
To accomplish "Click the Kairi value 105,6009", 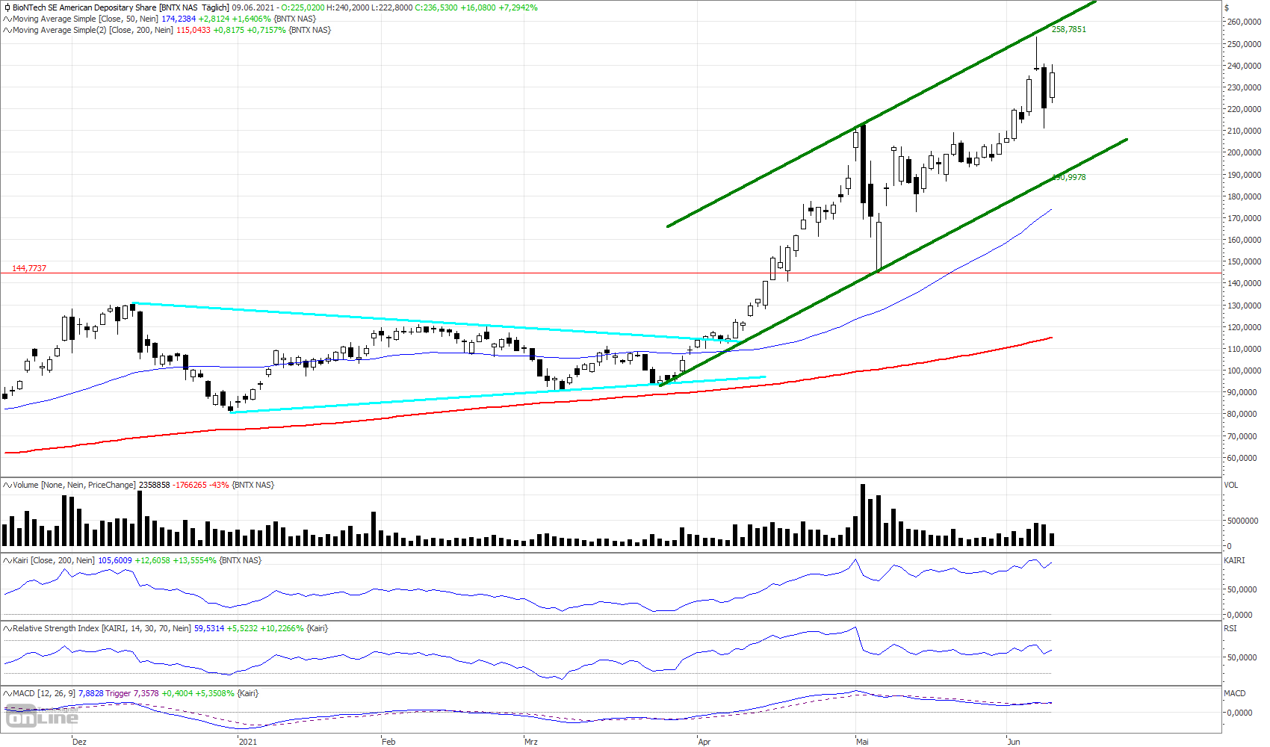I will pyautogui.click(x=115, y=560).
